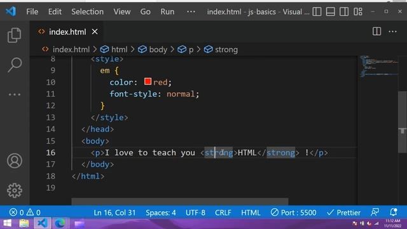This screenshot has height=229, width=407.
Task: Click 'font-style' property on line 11
Action: 134,94
